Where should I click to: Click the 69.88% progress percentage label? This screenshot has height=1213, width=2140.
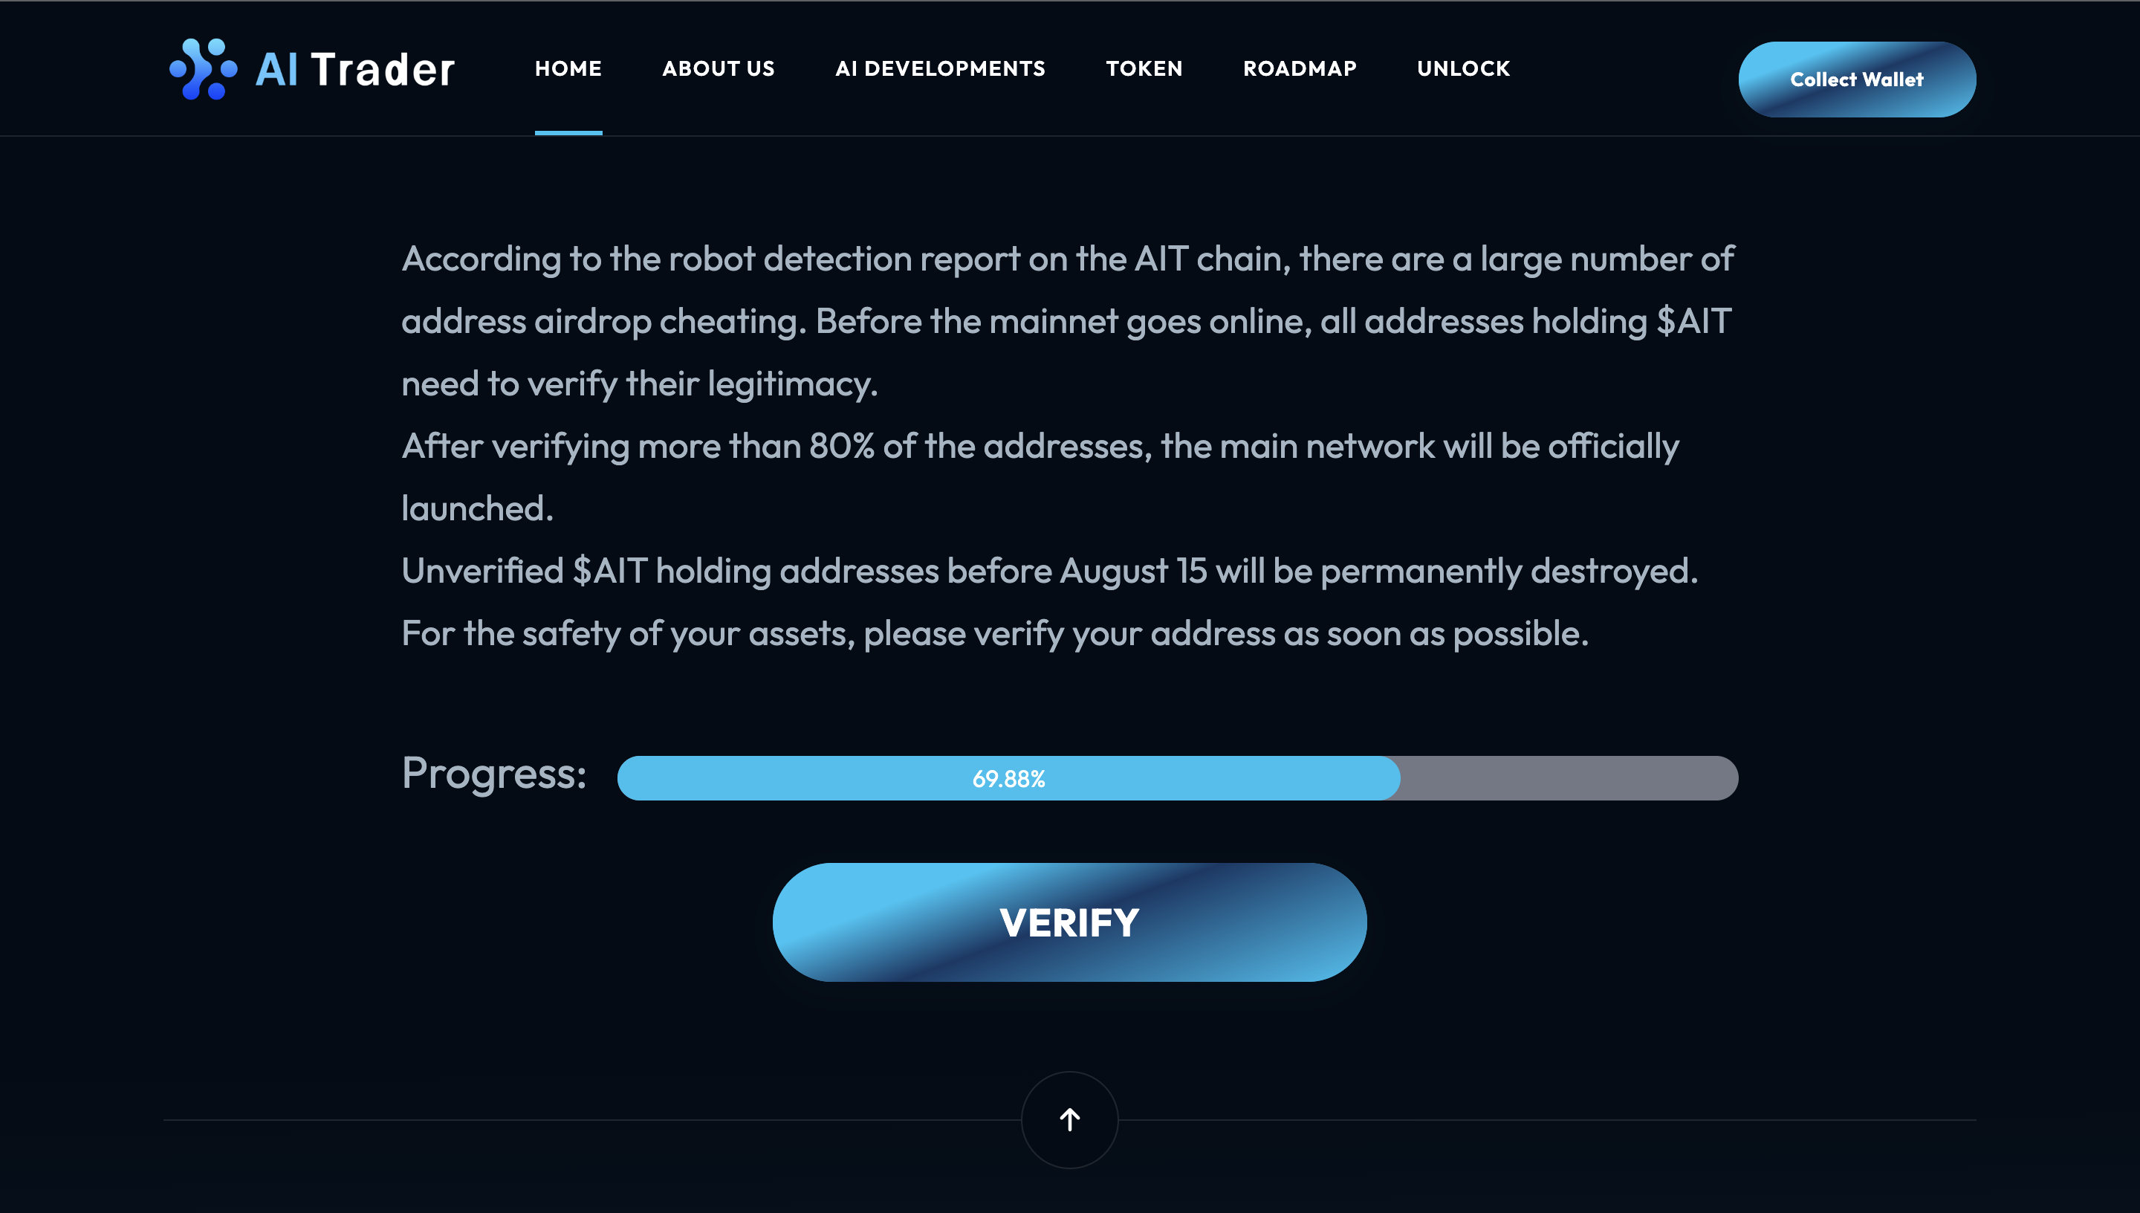[1008, 779]
